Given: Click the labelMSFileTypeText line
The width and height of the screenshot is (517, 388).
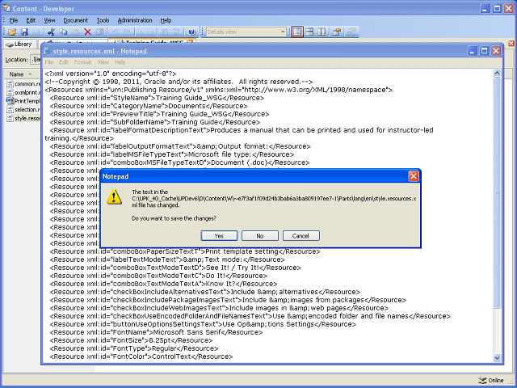Looking at the screenshot, I should click(x=171, y=154).
